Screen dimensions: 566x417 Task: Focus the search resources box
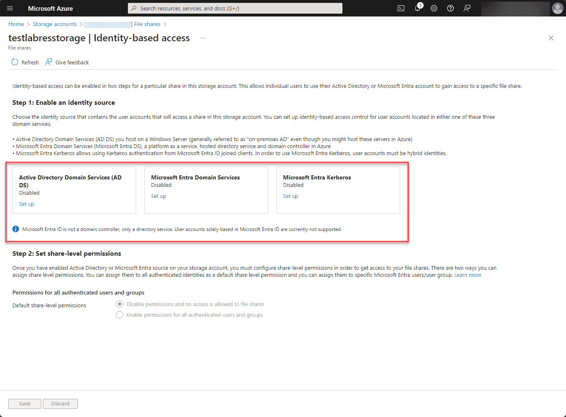(235, 8)
